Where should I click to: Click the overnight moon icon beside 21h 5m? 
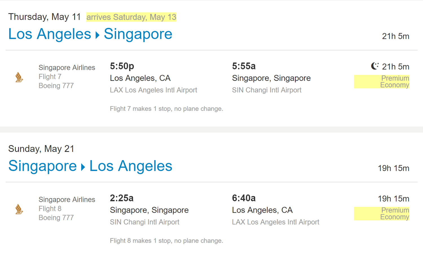pos(375,66)
